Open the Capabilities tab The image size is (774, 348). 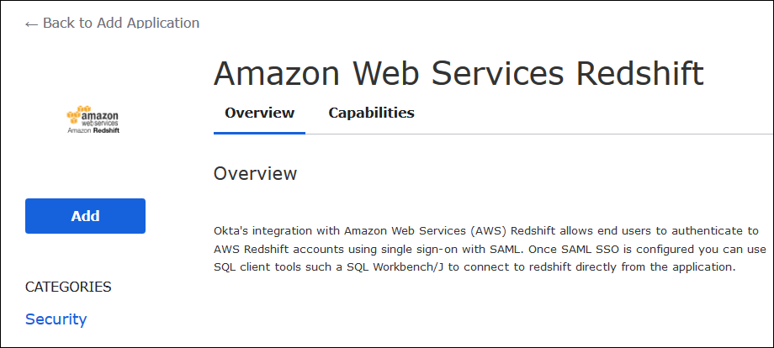(371, 113)
